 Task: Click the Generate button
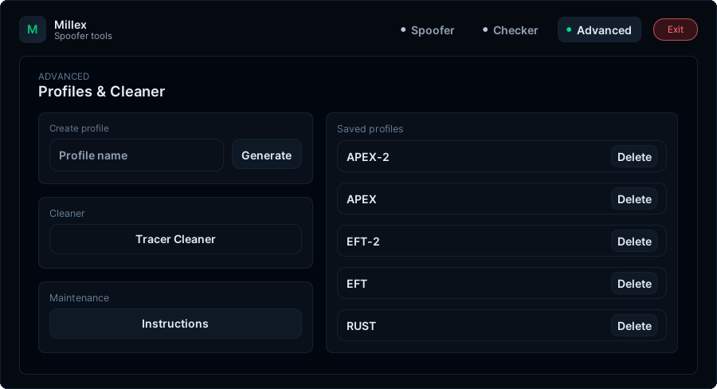(x=266, y=155)
